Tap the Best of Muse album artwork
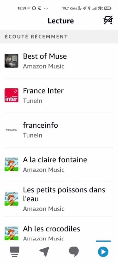 (11, 61)
